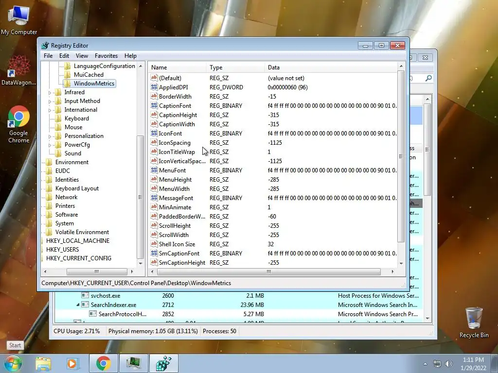The width and height of the screenshot is (498, 373).
Task: Select the HKEY_CURRENT_CONFIG hive
Action: click(79, 258)
